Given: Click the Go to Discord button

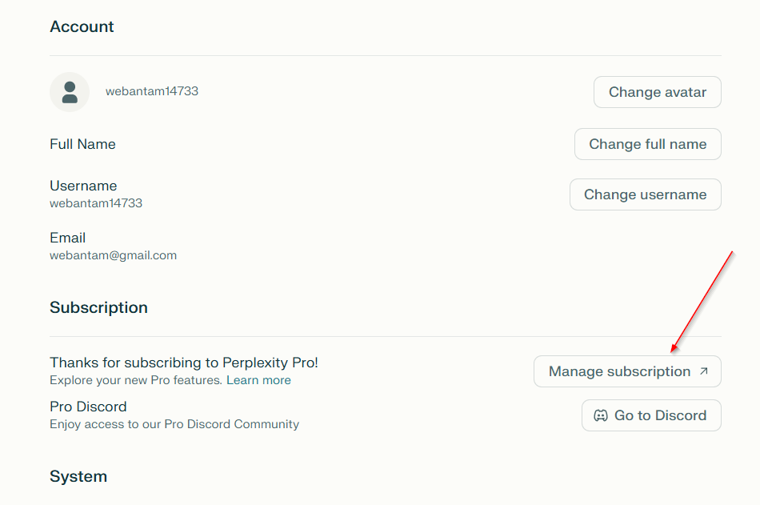Looking at the screenshot, I should (x=651, y=415).
